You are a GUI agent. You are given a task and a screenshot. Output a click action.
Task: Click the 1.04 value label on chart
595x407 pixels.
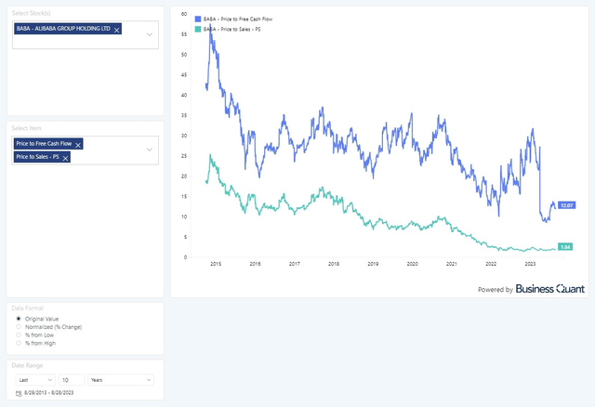(x=564, y=248)
